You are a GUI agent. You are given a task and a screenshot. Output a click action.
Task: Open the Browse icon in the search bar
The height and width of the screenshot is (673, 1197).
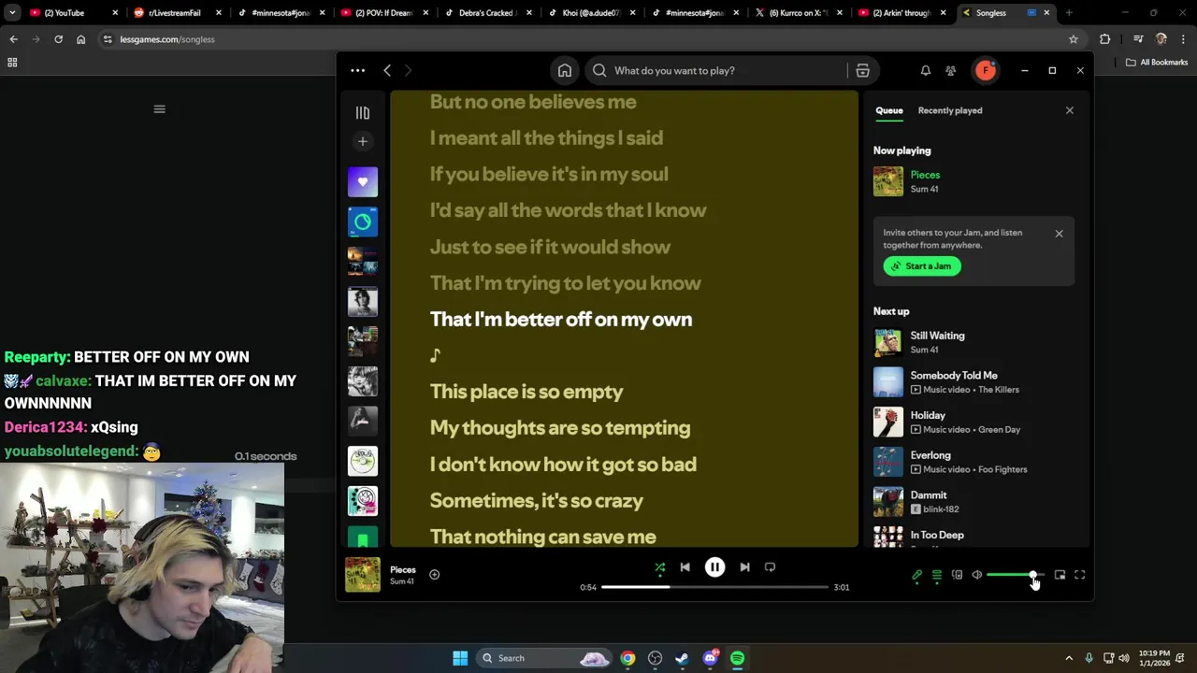tap(862, 70)
